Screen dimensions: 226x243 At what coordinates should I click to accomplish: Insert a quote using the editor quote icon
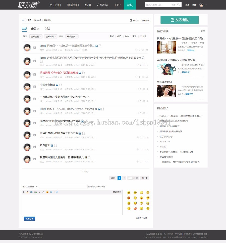tap(39, 192)
